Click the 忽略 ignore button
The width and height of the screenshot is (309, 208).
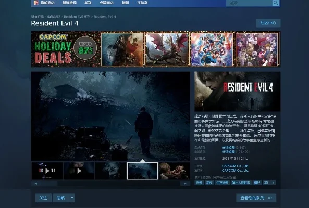pos(60,198)
